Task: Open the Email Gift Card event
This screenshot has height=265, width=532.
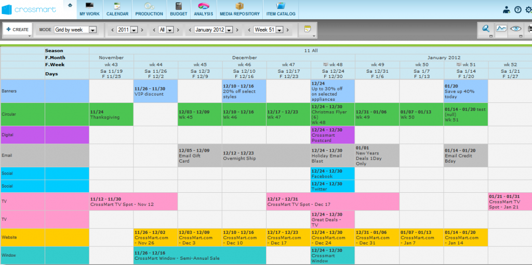Action: click(200, 155)
